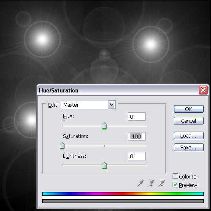Close the Hue/Saturation dialog

coord(203,90)
